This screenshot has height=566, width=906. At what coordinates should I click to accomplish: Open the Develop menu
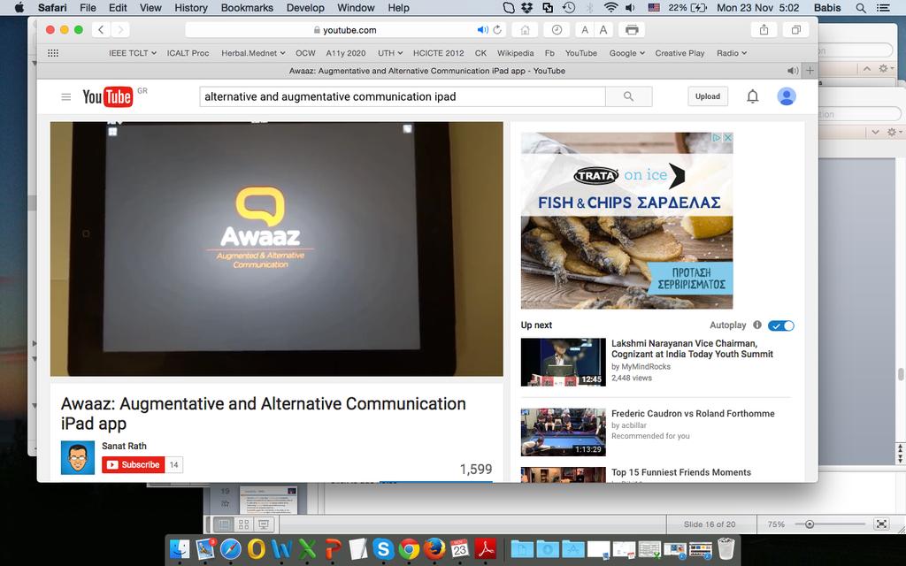click(305, 8)
